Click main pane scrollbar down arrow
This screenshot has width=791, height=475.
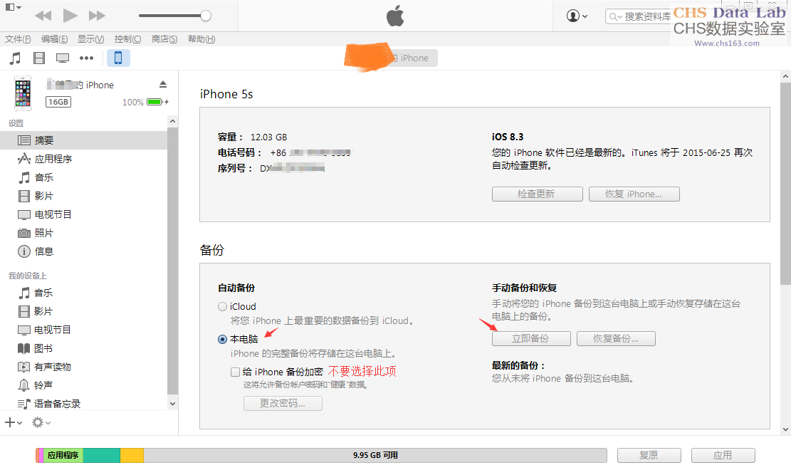click(x=785, y=429)
